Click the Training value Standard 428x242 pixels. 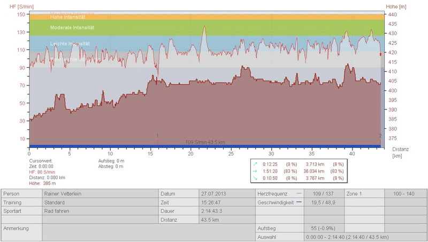point(100,203)
